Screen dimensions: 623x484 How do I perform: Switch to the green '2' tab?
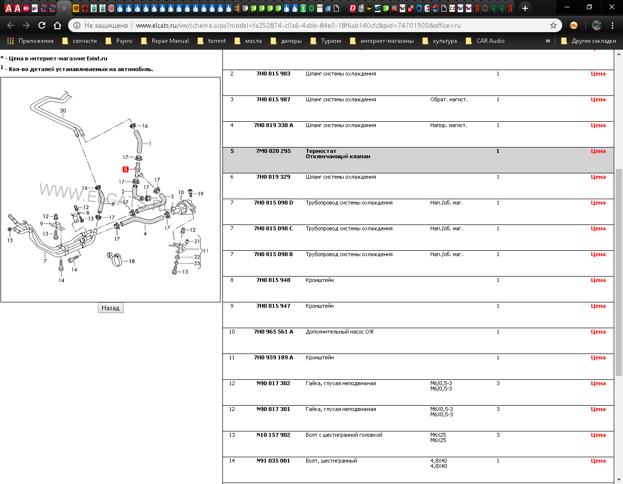[303, 8]
